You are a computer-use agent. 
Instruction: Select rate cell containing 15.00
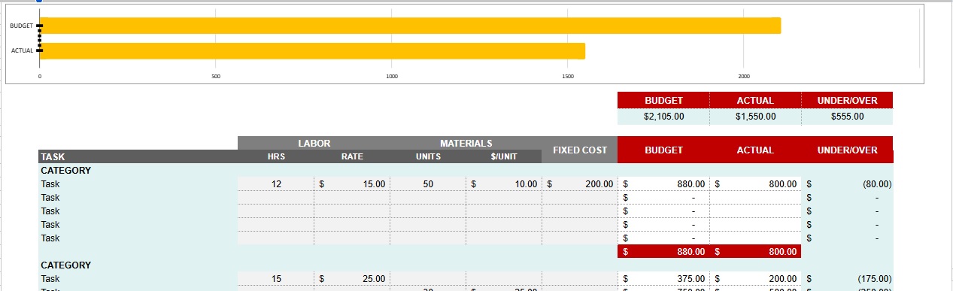352,183
